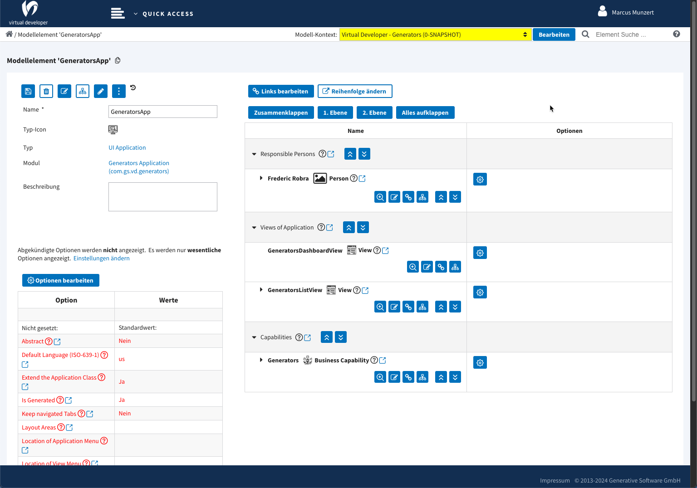Click the Reihenfolge ändern button
The height and width of the screenshot is (488, 697).
[x=355, y=91]
